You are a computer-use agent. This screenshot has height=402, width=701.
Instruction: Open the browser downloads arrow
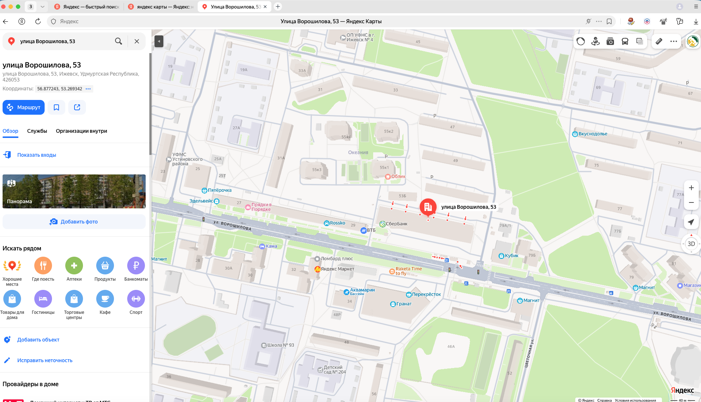pos(696,21)
